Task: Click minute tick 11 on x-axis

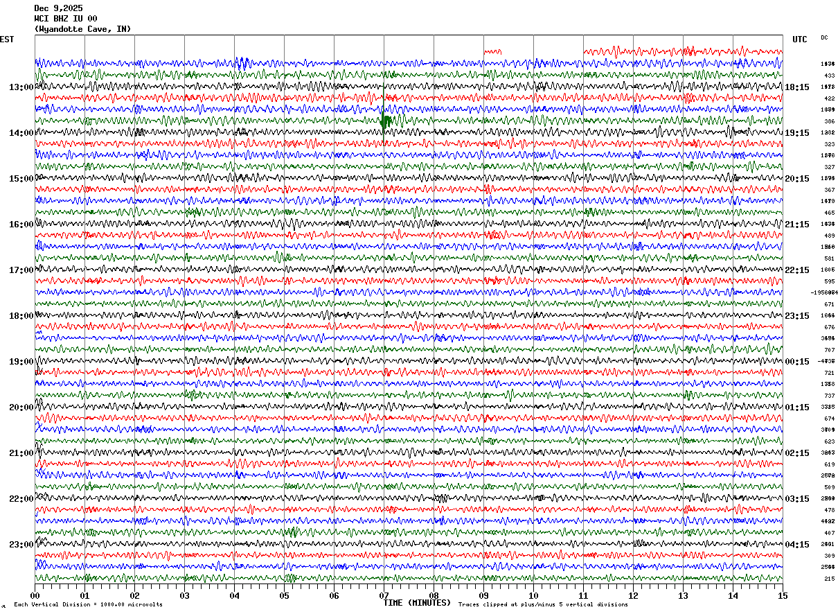Action: click(x=583, y=595)
